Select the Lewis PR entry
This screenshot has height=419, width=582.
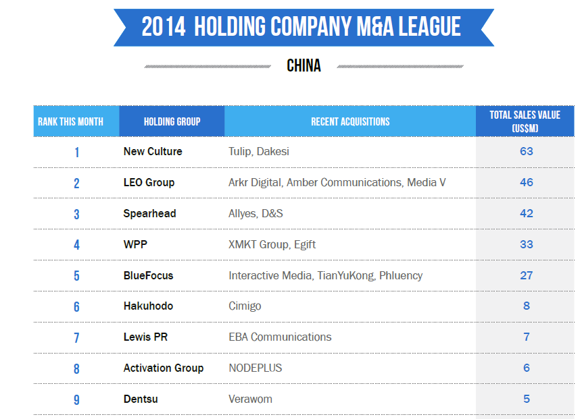[145, 337]
